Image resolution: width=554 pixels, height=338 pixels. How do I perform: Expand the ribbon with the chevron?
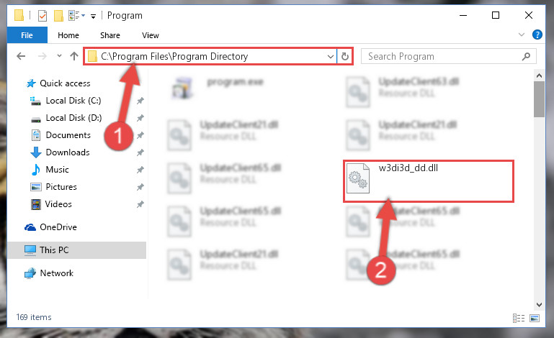pyautogui.click(x=521, y=35)
